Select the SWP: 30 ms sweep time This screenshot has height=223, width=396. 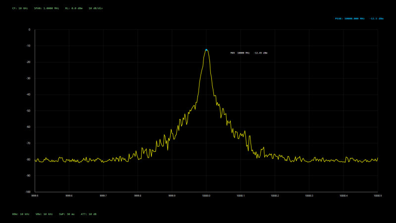66,214
